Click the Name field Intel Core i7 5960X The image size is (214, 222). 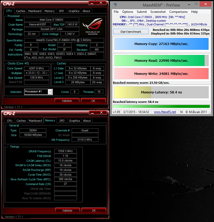(x=52, y=20)
